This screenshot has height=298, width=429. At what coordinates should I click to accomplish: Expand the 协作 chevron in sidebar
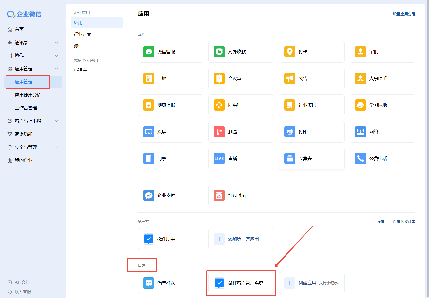57,56
